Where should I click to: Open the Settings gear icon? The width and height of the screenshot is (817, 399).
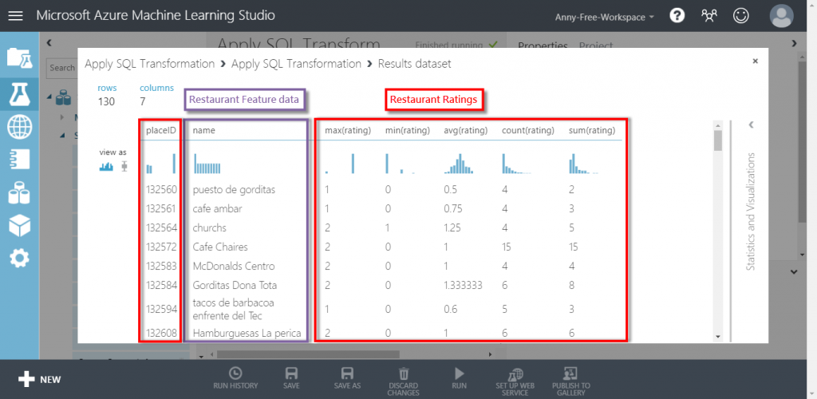point(20,259)
